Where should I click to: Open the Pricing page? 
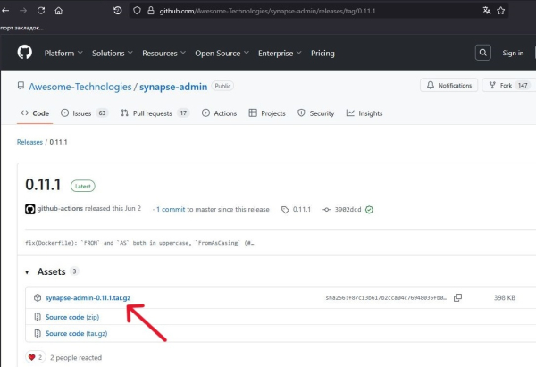pos(322,54)
